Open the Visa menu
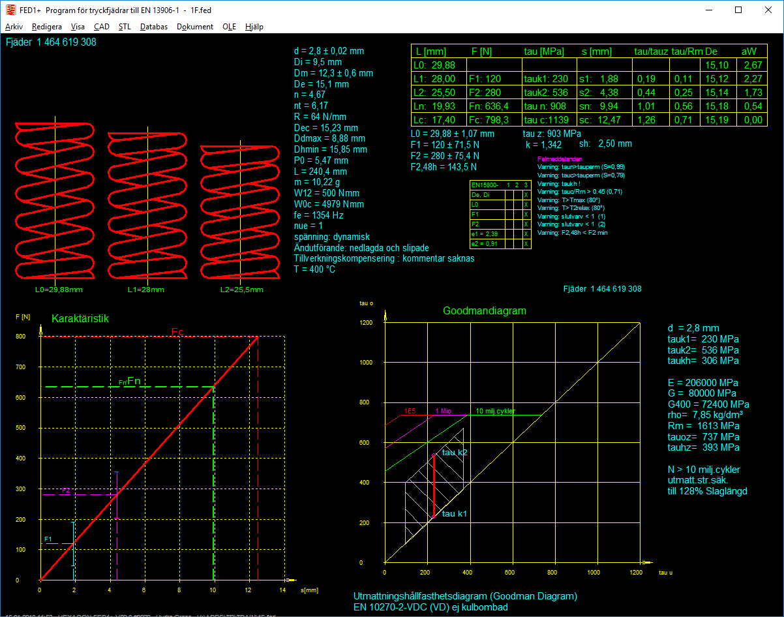Screen dimensions: 784x617 [78, 27]
